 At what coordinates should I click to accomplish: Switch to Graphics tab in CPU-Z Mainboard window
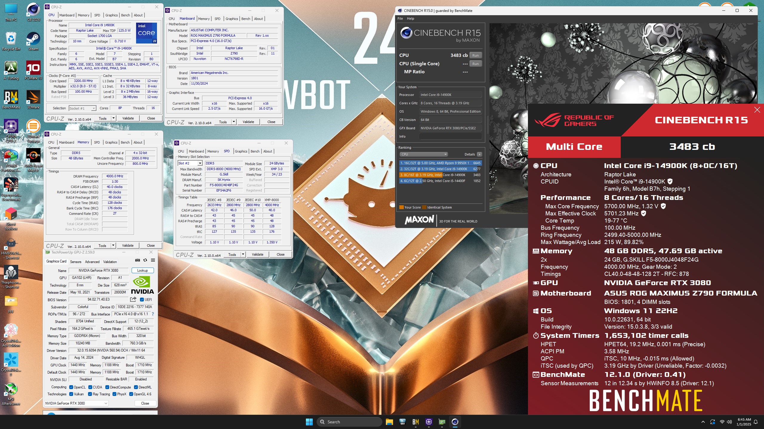coord(232,19)
